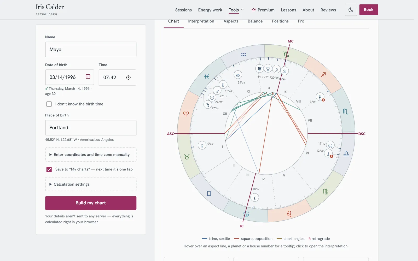The image size is (418, 261).
Task: Expand "Enter coordinates and time zone manually"
Action: tap(91, 155)
